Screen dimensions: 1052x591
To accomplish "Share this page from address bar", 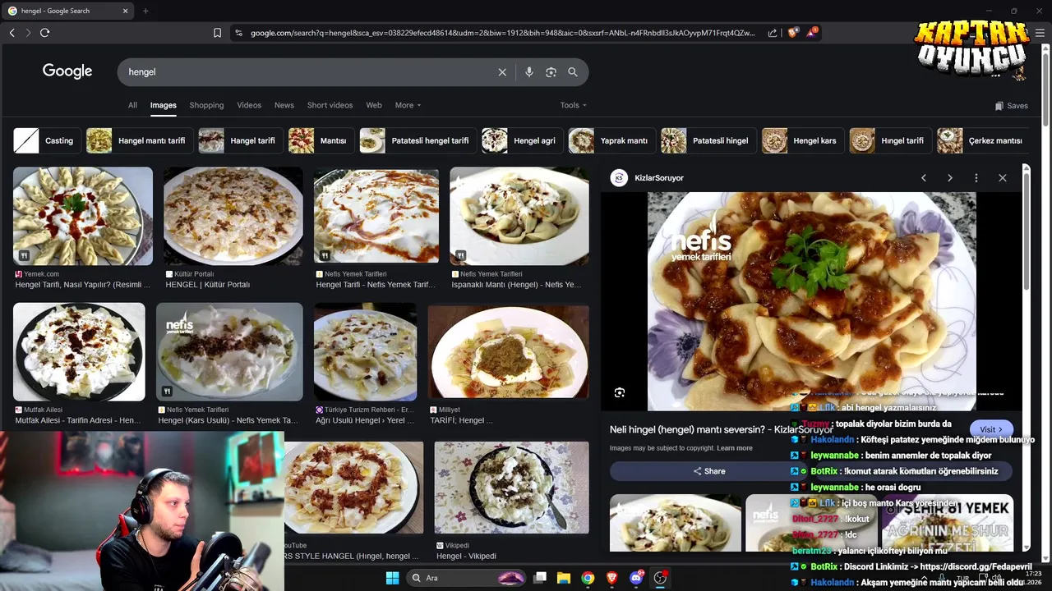I will (773, 33).
